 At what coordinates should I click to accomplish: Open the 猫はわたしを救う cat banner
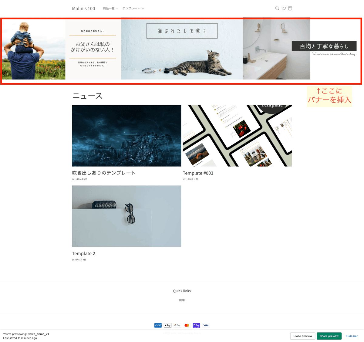coord(182,49)
